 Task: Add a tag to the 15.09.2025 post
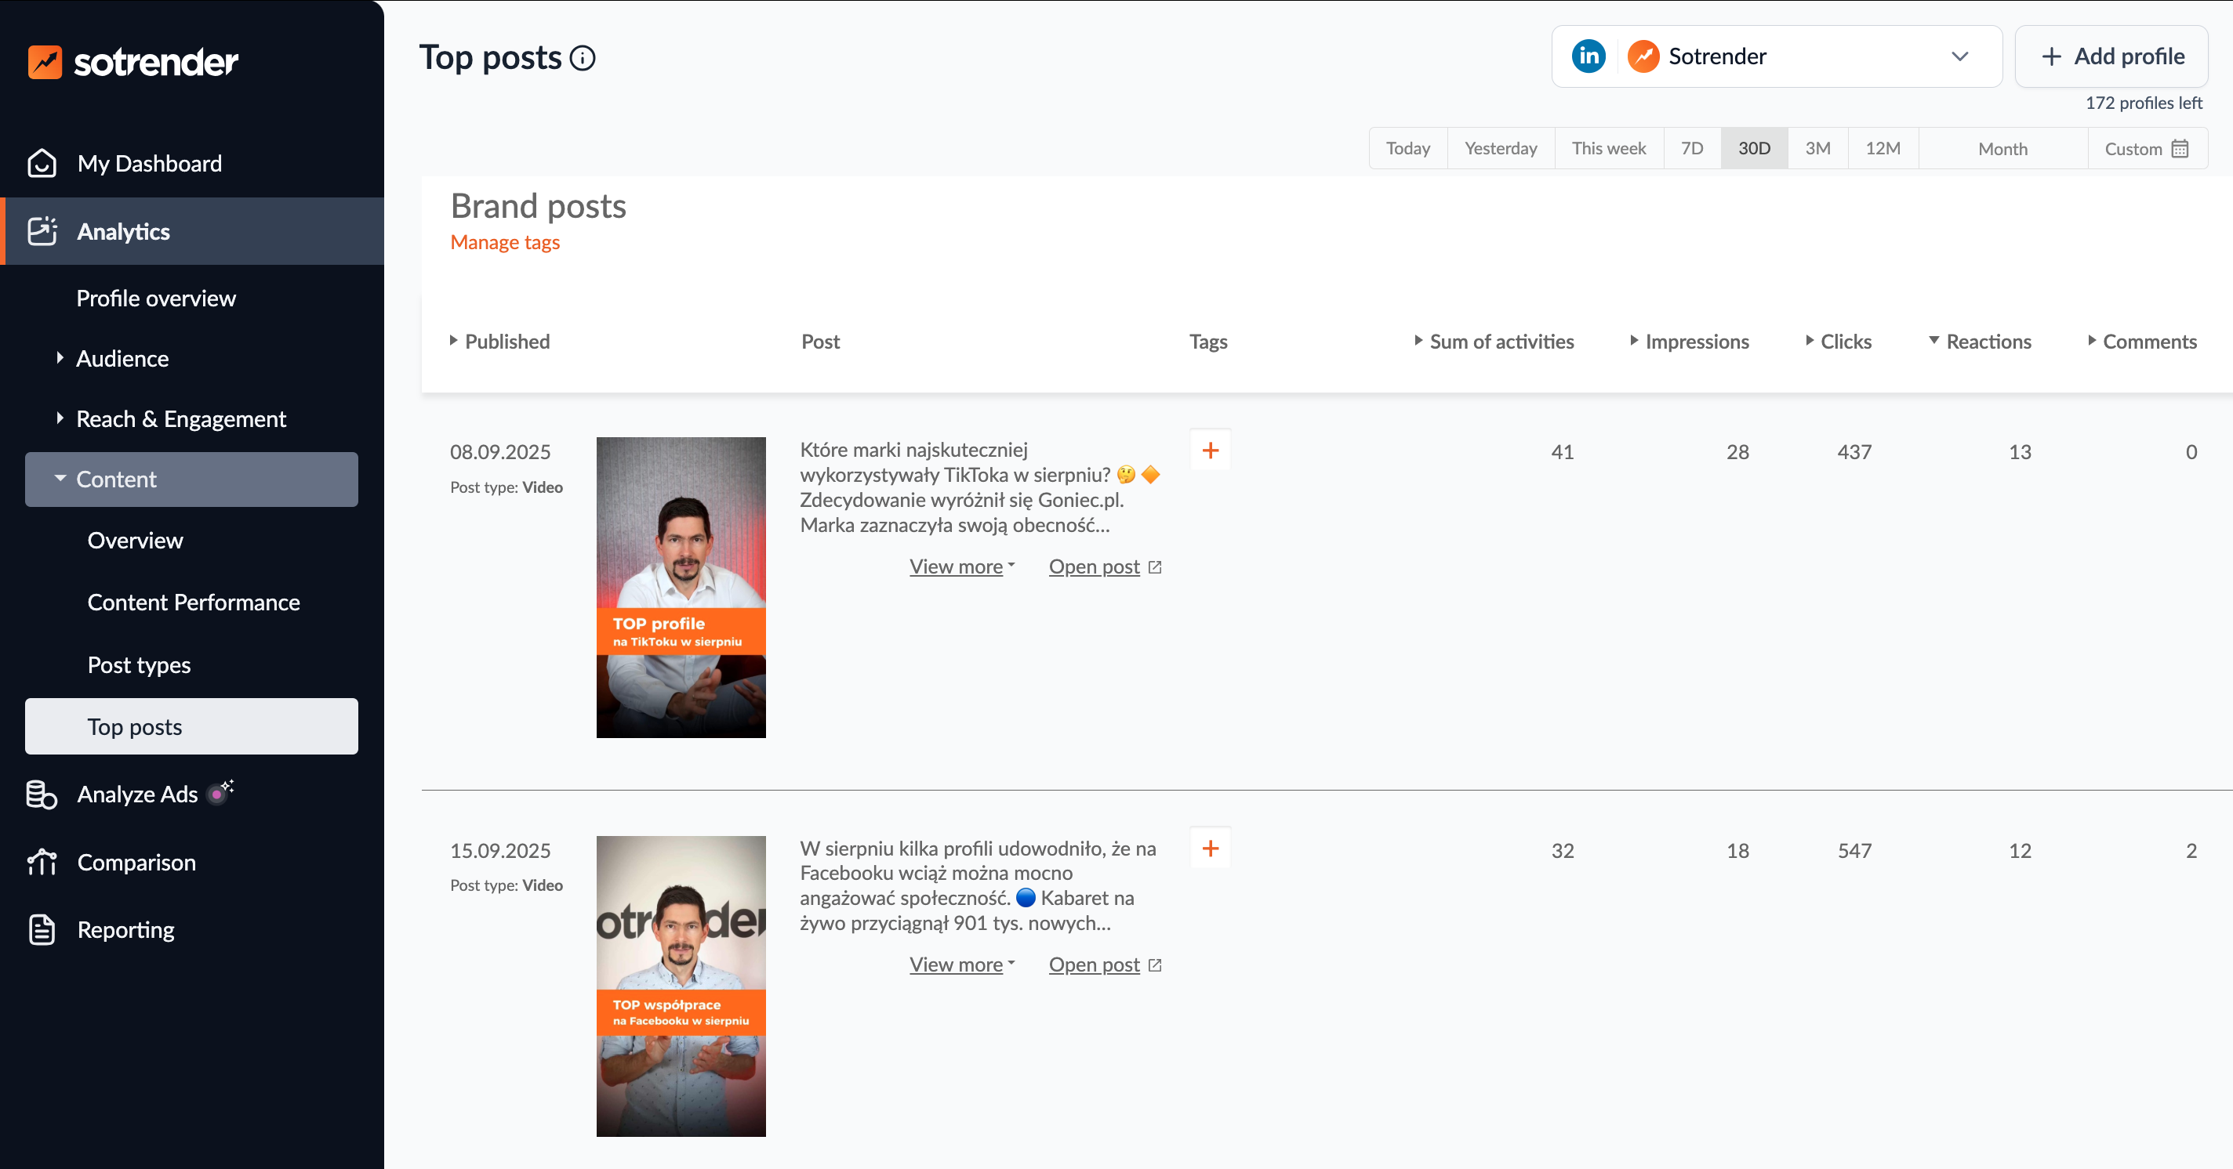pyautogui.click(x=1210, y=849)
